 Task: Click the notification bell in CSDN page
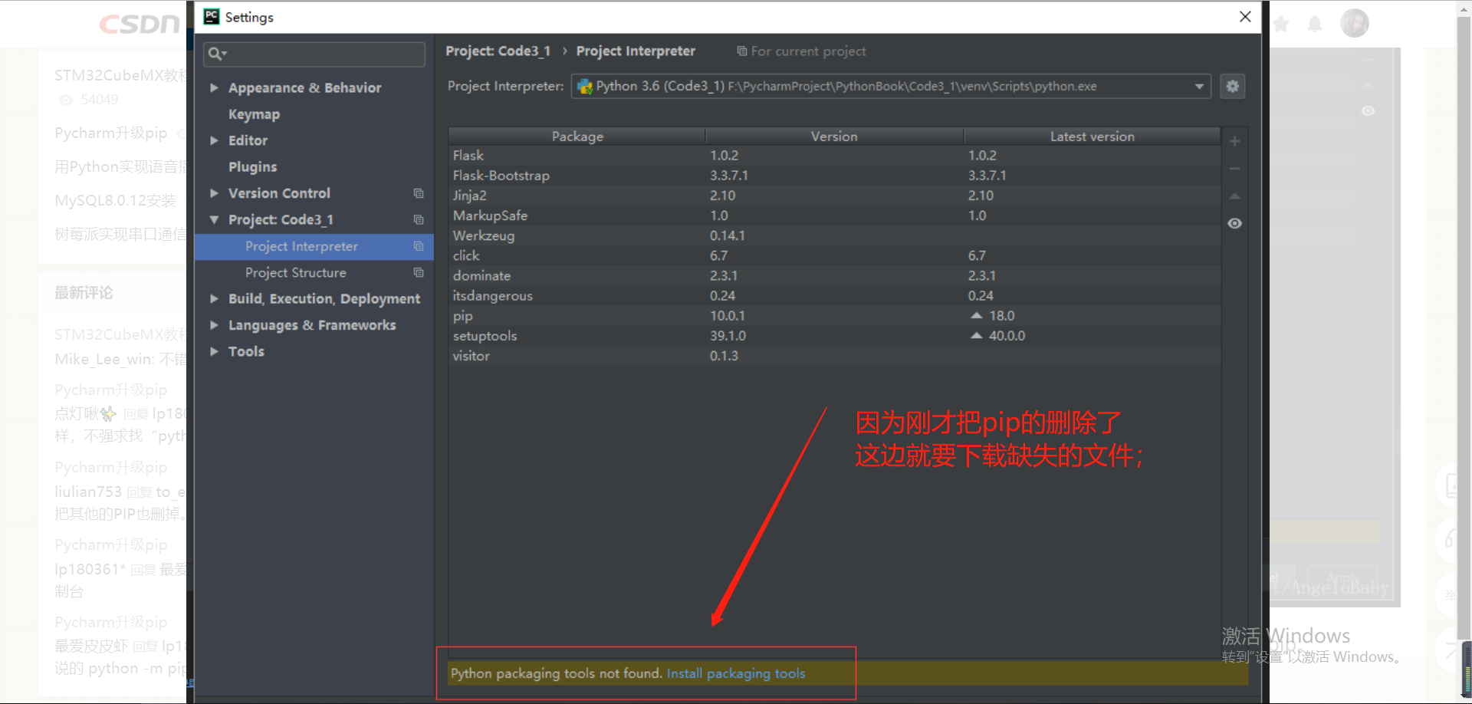point(1315,24)
